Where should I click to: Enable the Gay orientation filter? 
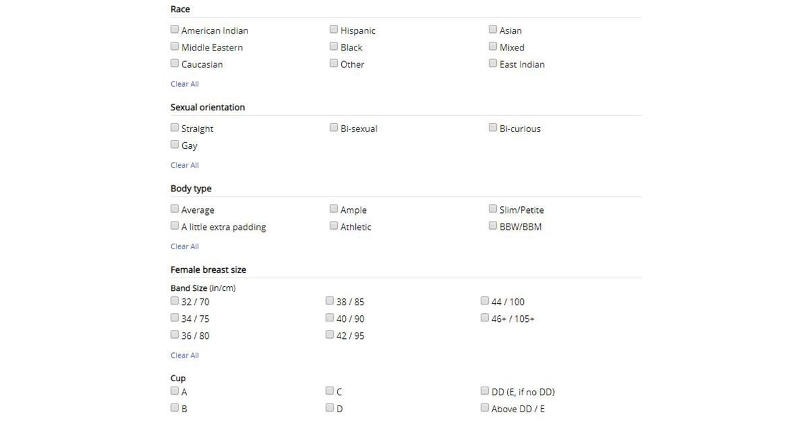tap(175, 144)
